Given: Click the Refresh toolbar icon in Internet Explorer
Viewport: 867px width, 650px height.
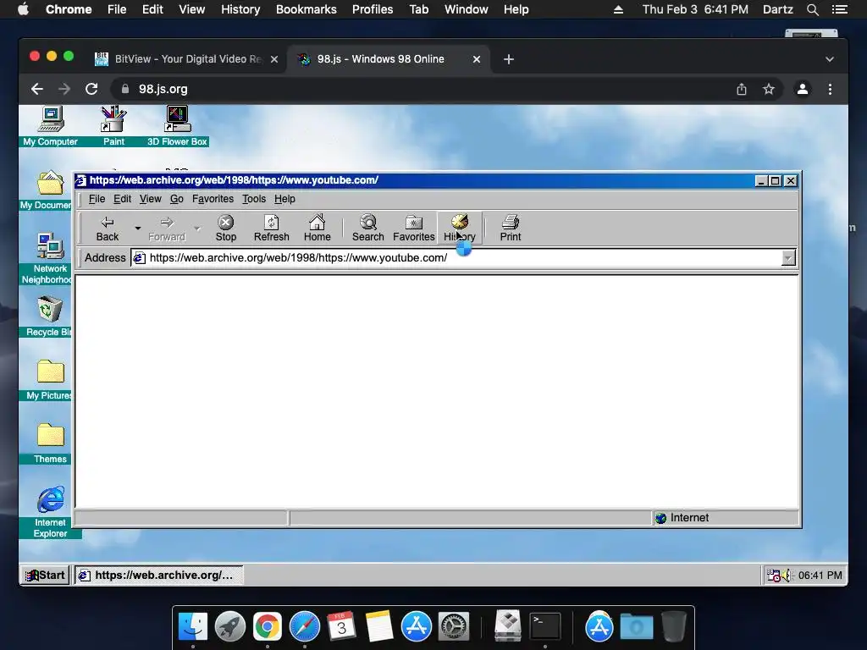Looking at the screenshot, I should [x=272, y=229].
